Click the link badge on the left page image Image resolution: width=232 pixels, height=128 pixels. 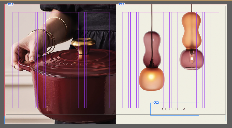pos(10,4)
